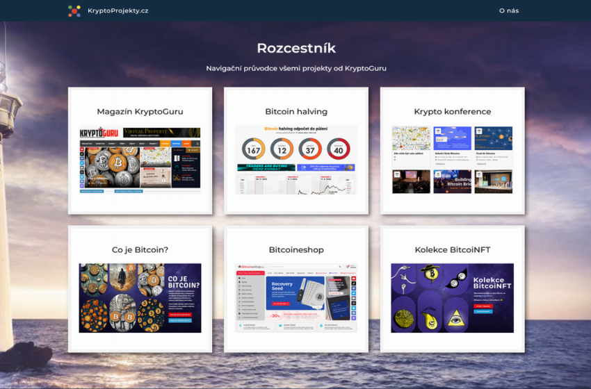The image size is (591, 389).
Task: Open the Co je Bitcoin? banner thumbnail
Action: [x=140, y=298]
